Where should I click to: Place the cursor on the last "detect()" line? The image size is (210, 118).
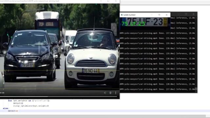(x=13, y=111)
